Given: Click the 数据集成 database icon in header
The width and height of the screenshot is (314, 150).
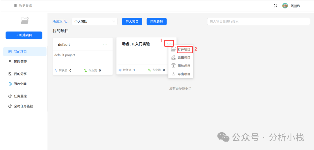Looking at the screenshot, I should (x=15, y=6).
